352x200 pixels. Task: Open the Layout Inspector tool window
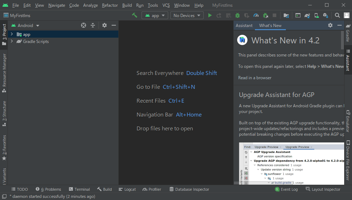pos(323,189)
